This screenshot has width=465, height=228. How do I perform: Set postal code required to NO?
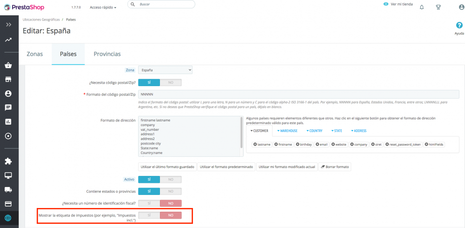[x=171, y=82]
